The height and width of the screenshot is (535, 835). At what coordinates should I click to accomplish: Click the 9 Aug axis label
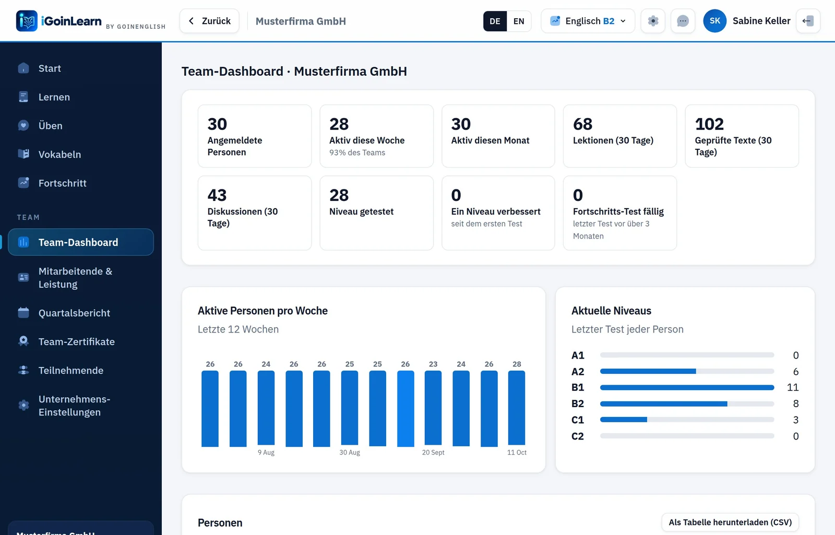266,453
